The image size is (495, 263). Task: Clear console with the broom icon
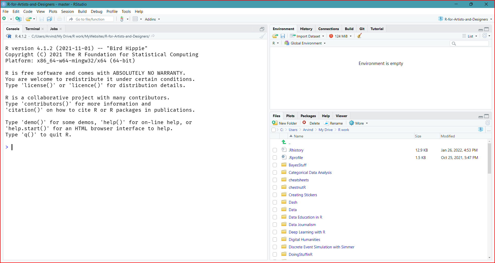pyautogui.click(x=262, y=36)
